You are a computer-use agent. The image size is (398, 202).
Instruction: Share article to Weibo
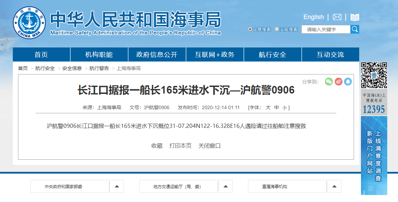point(338,81)
